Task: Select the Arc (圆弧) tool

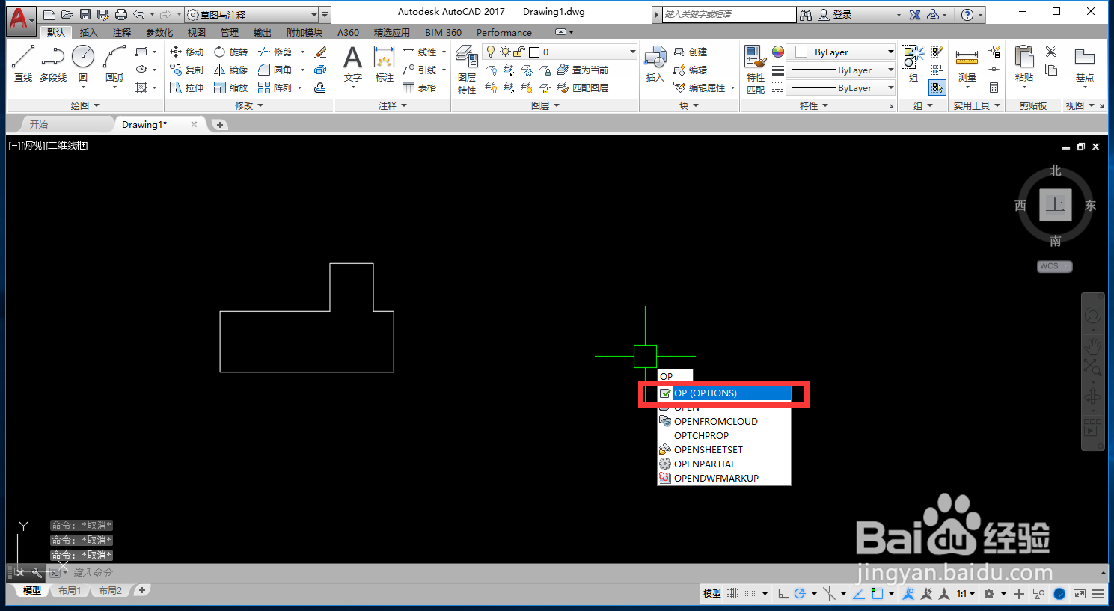Action: click(114, 63)
